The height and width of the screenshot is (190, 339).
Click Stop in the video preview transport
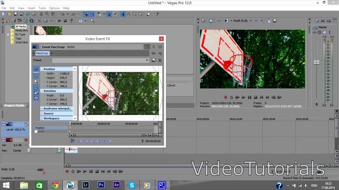tap(255, 97)
